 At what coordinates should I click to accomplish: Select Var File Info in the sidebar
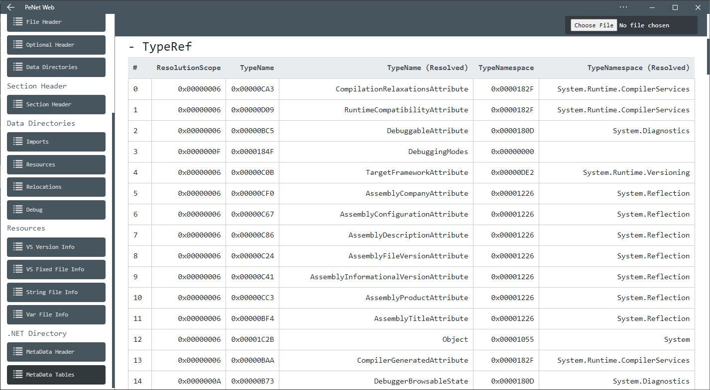(56, 314)
